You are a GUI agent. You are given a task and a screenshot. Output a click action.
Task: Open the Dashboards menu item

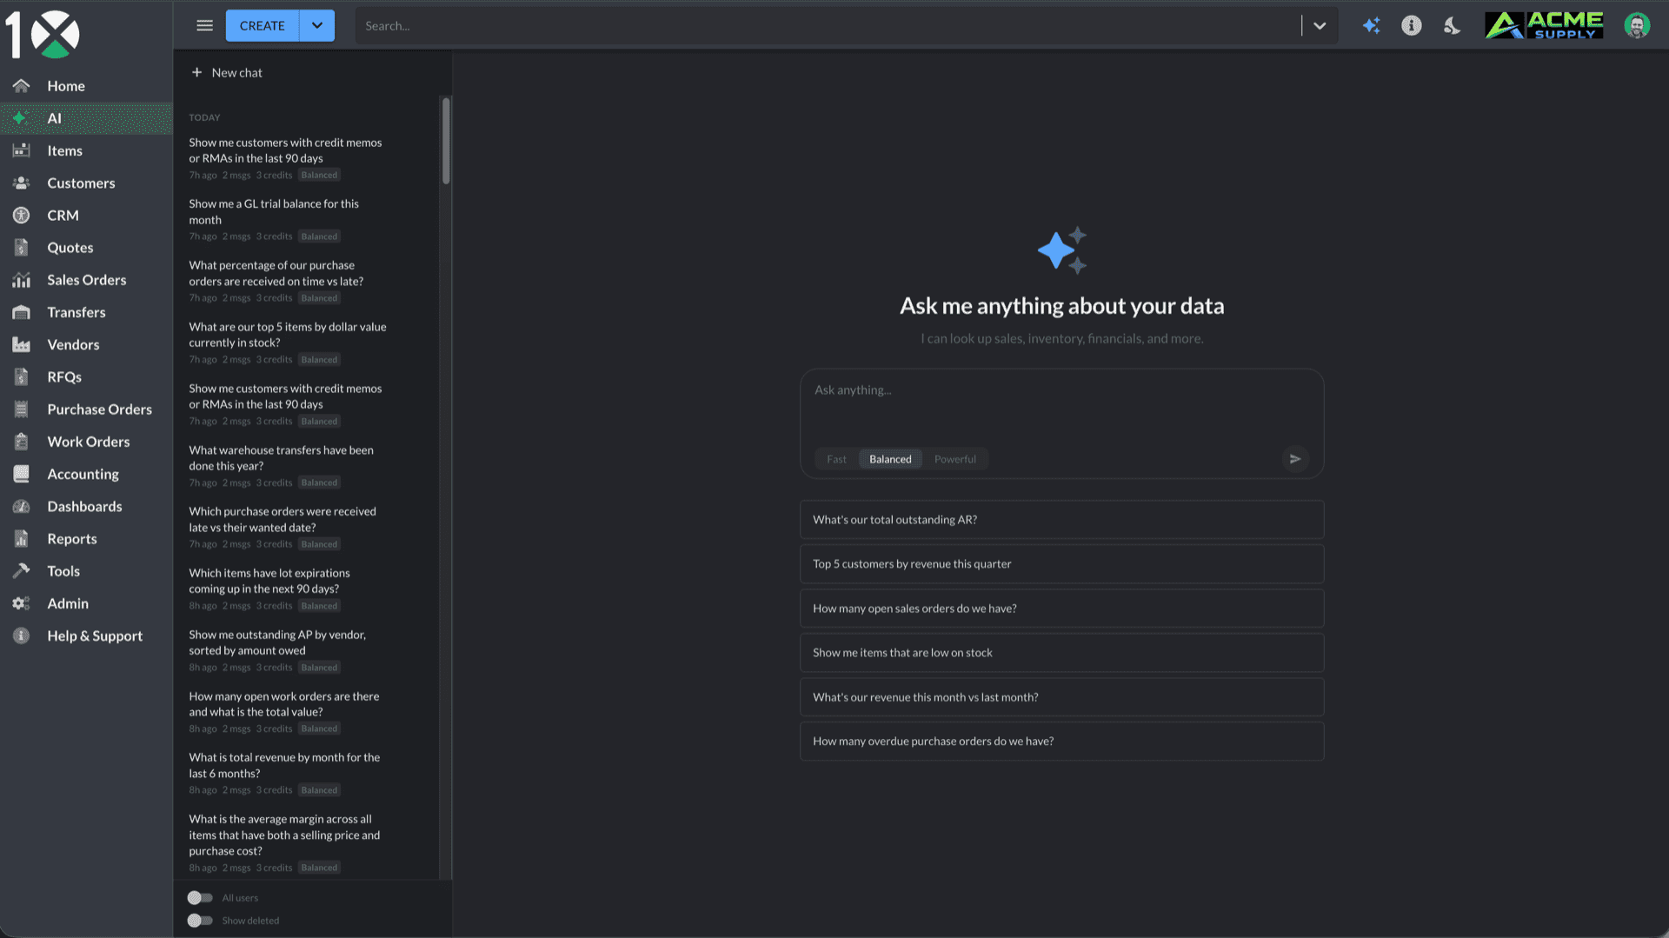click(x=86, y=506)
